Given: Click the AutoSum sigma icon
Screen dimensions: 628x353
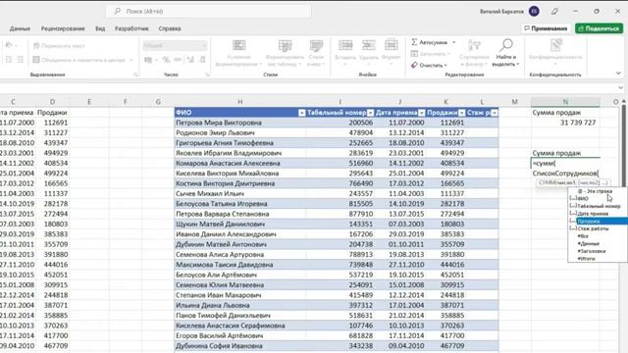Looking at the screenshot, I should click(414, 42).
